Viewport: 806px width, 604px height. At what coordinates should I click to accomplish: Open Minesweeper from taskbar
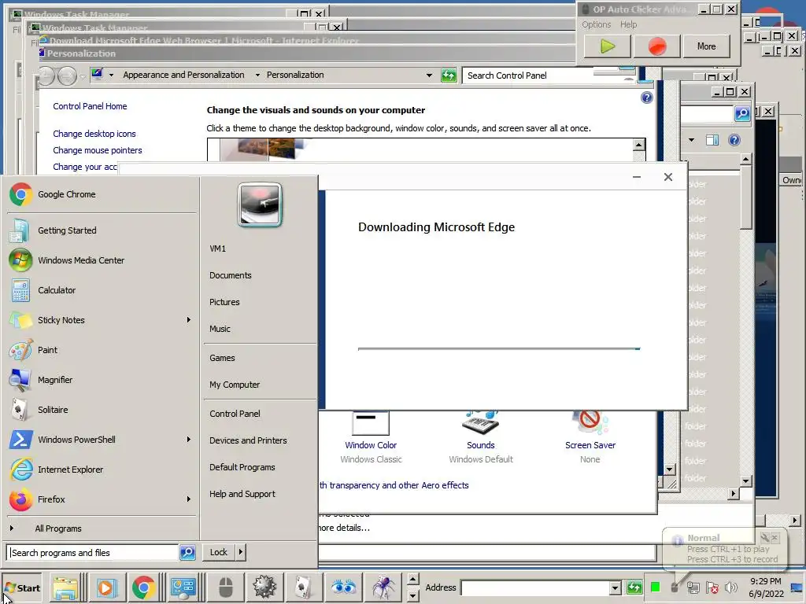click(x=264, y=587)
